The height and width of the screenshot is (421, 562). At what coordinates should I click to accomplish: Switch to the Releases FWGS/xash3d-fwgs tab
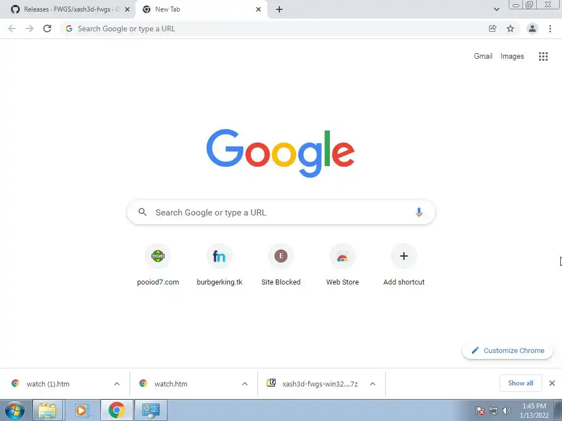[x=68, y=9]
